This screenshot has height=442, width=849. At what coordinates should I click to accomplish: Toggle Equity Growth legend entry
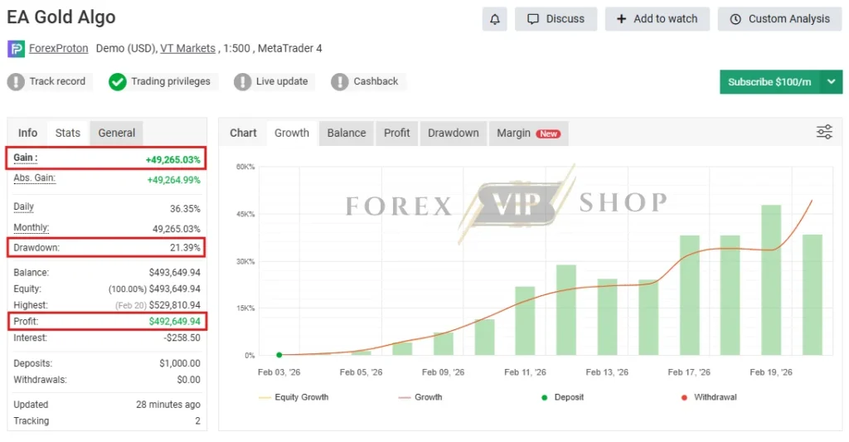294,397
